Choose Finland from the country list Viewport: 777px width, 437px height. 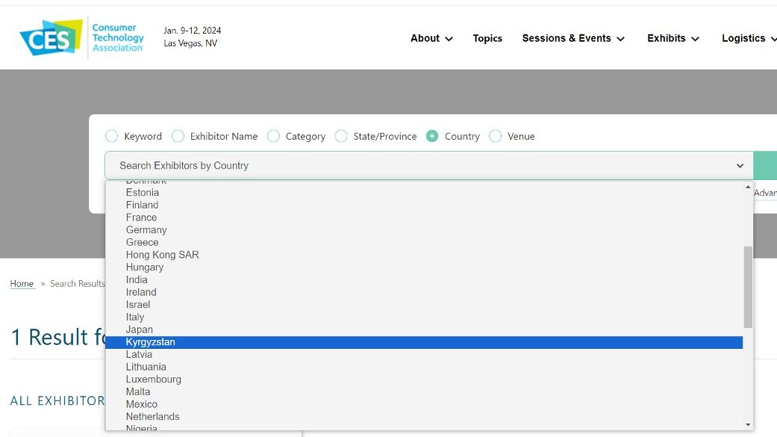(x=424, y=205)
